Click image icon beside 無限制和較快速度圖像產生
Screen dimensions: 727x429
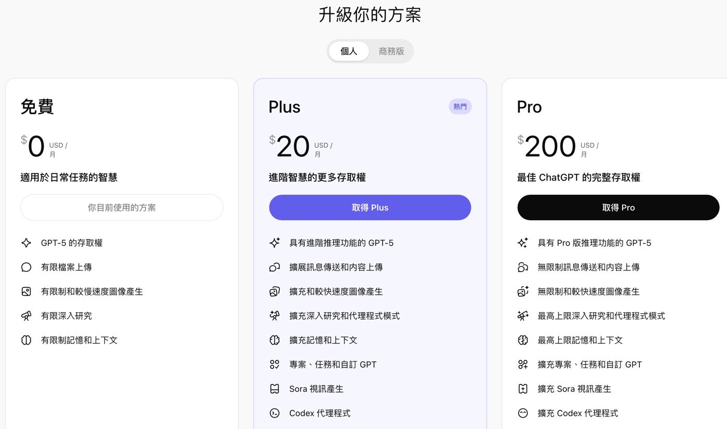tap(523, 291)
